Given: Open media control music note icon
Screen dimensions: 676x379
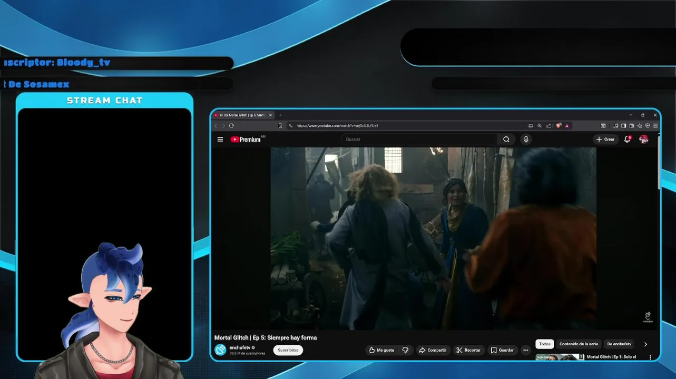Looking at the screenshot, I should click(x=616, y=126).
